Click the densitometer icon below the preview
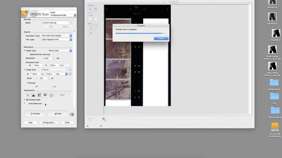This screenshot has width=282, height=158. 90,119
